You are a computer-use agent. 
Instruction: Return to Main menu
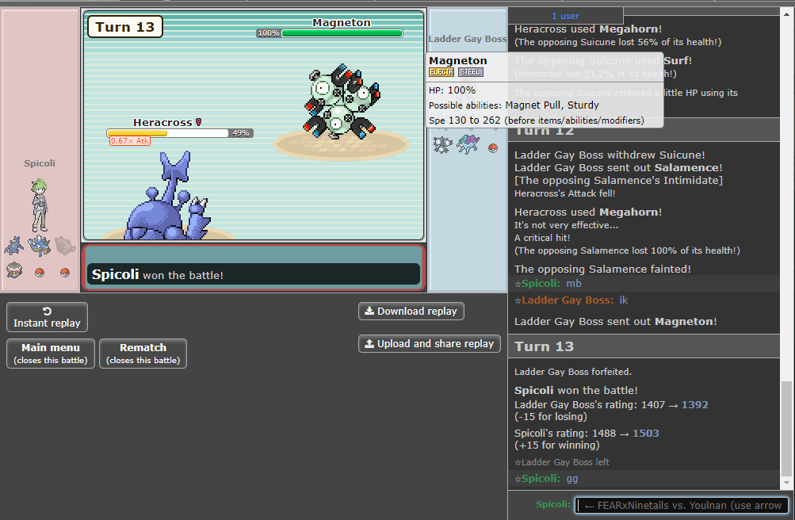51,354
